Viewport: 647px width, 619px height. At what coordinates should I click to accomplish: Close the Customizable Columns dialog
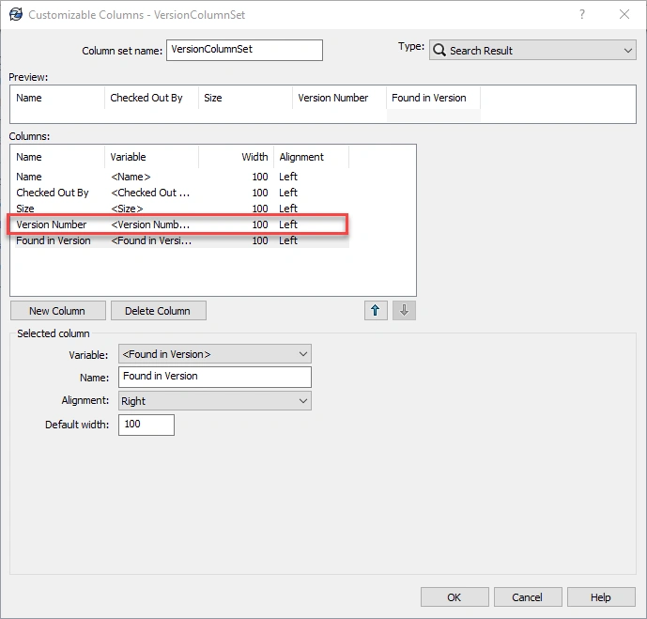coord(624,14)
